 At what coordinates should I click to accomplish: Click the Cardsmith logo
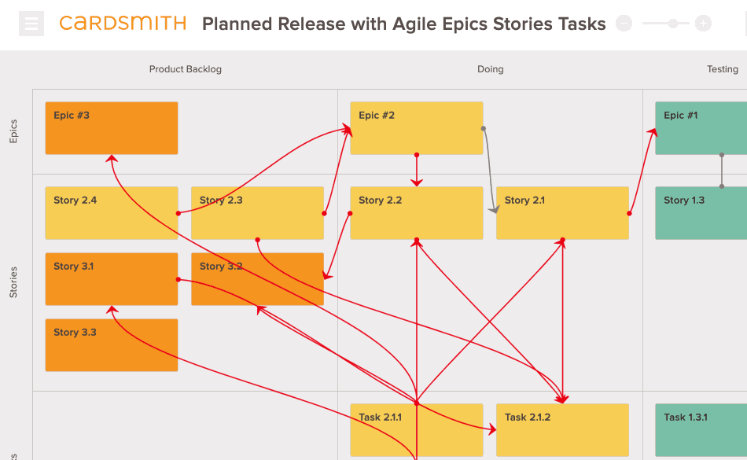(123, 24)
